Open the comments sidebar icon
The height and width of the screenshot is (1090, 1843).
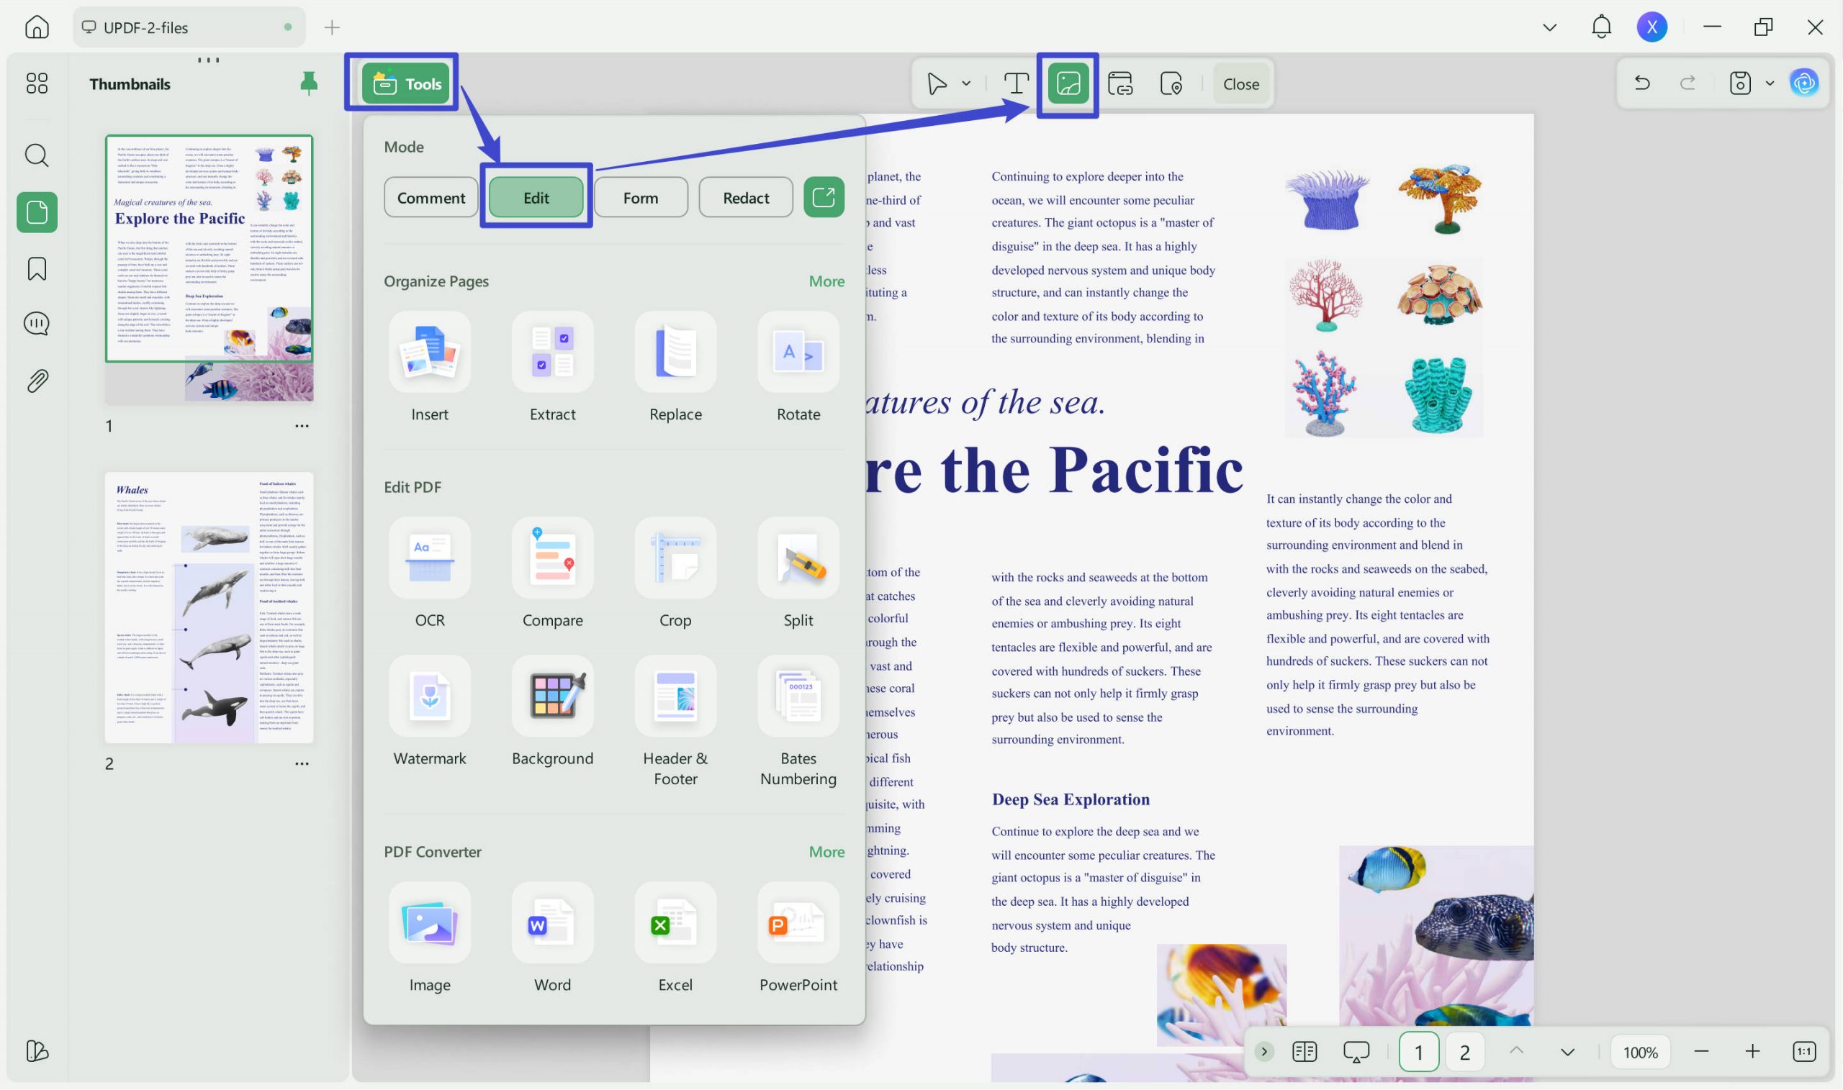(x=37, y=324)
